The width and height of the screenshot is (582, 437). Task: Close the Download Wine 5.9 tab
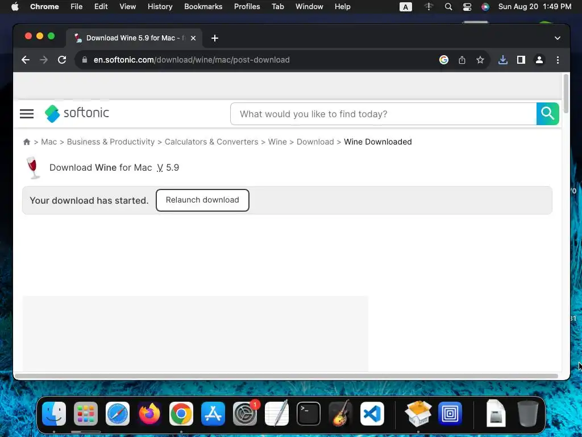pyautogui.click(x=193, y=38)
